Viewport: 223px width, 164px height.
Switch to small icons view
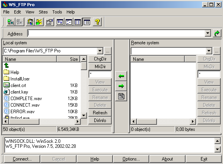[x=69, y=22]
